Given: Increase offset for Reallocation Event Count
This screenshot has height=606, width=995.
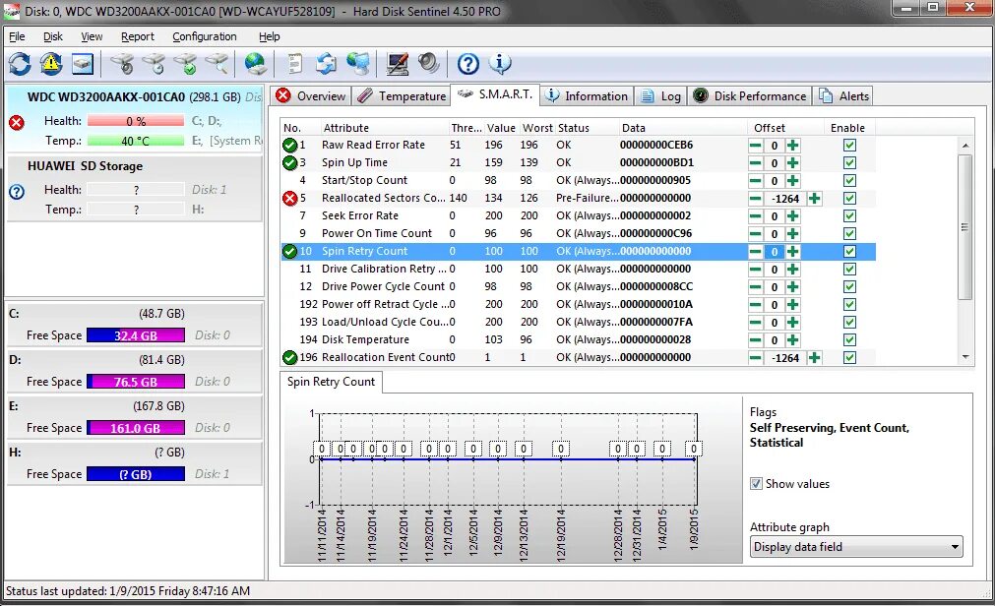Looking at the screenshot, I should point(815,358).
